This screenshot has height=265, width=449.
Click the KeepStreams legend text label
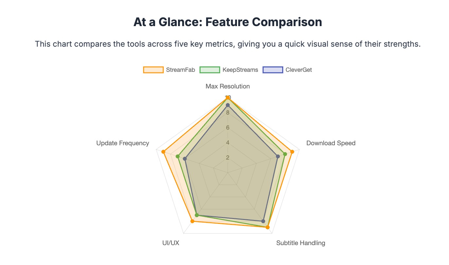(x=240, y=70)
